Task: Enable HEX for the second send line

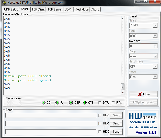Action: (x=100, y=123)
